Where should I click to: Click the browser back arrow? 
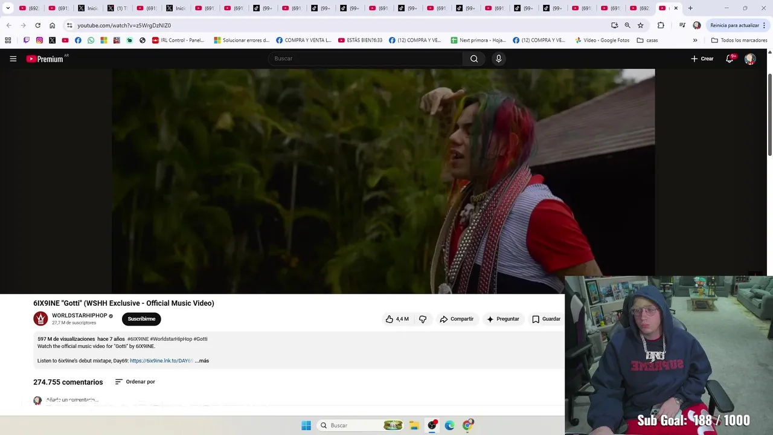pos(8,25)
